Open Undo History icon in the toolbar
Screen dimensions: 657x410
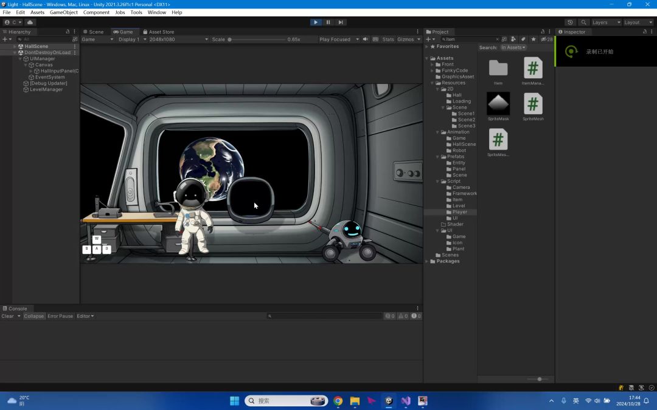pos(570,22)
